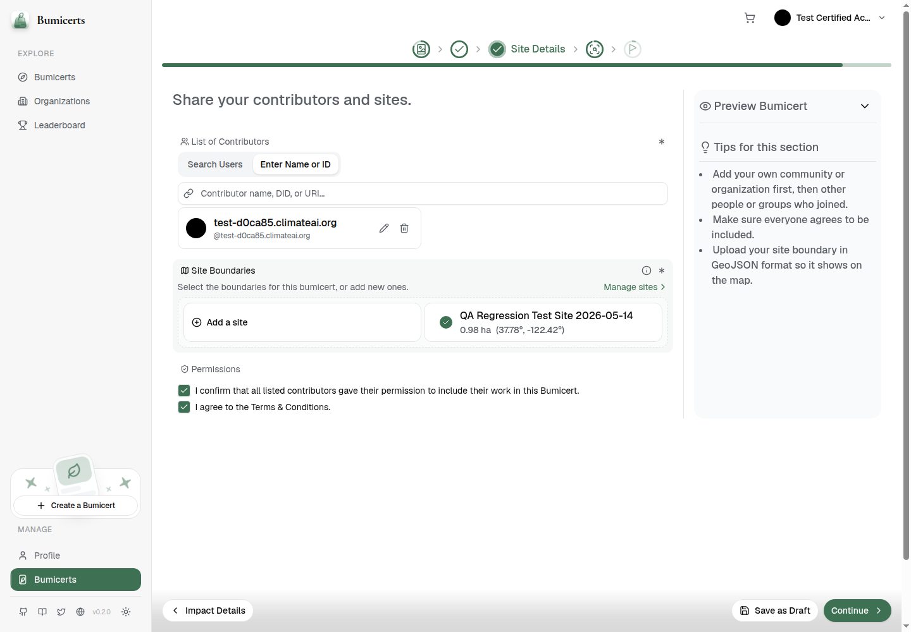
Task: Click the Tips for this section heading
Action: point(766,147)
